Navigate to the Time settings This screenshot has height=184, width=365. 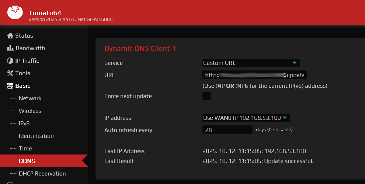(25, 149)
